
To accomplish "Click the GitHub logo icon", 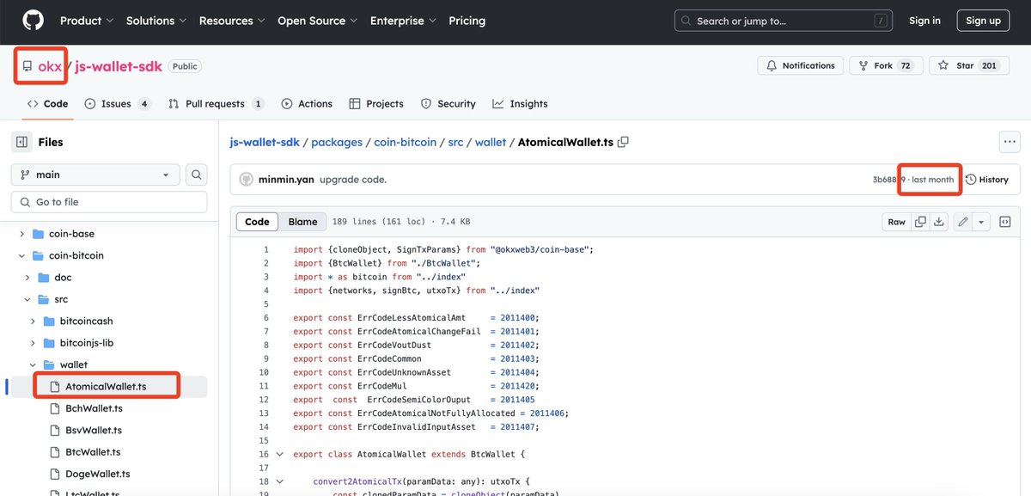I will point(33,21).
